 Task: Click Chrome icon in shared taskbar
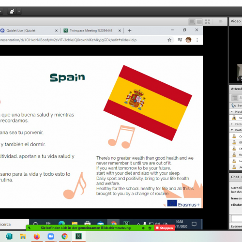click(113, 223)
